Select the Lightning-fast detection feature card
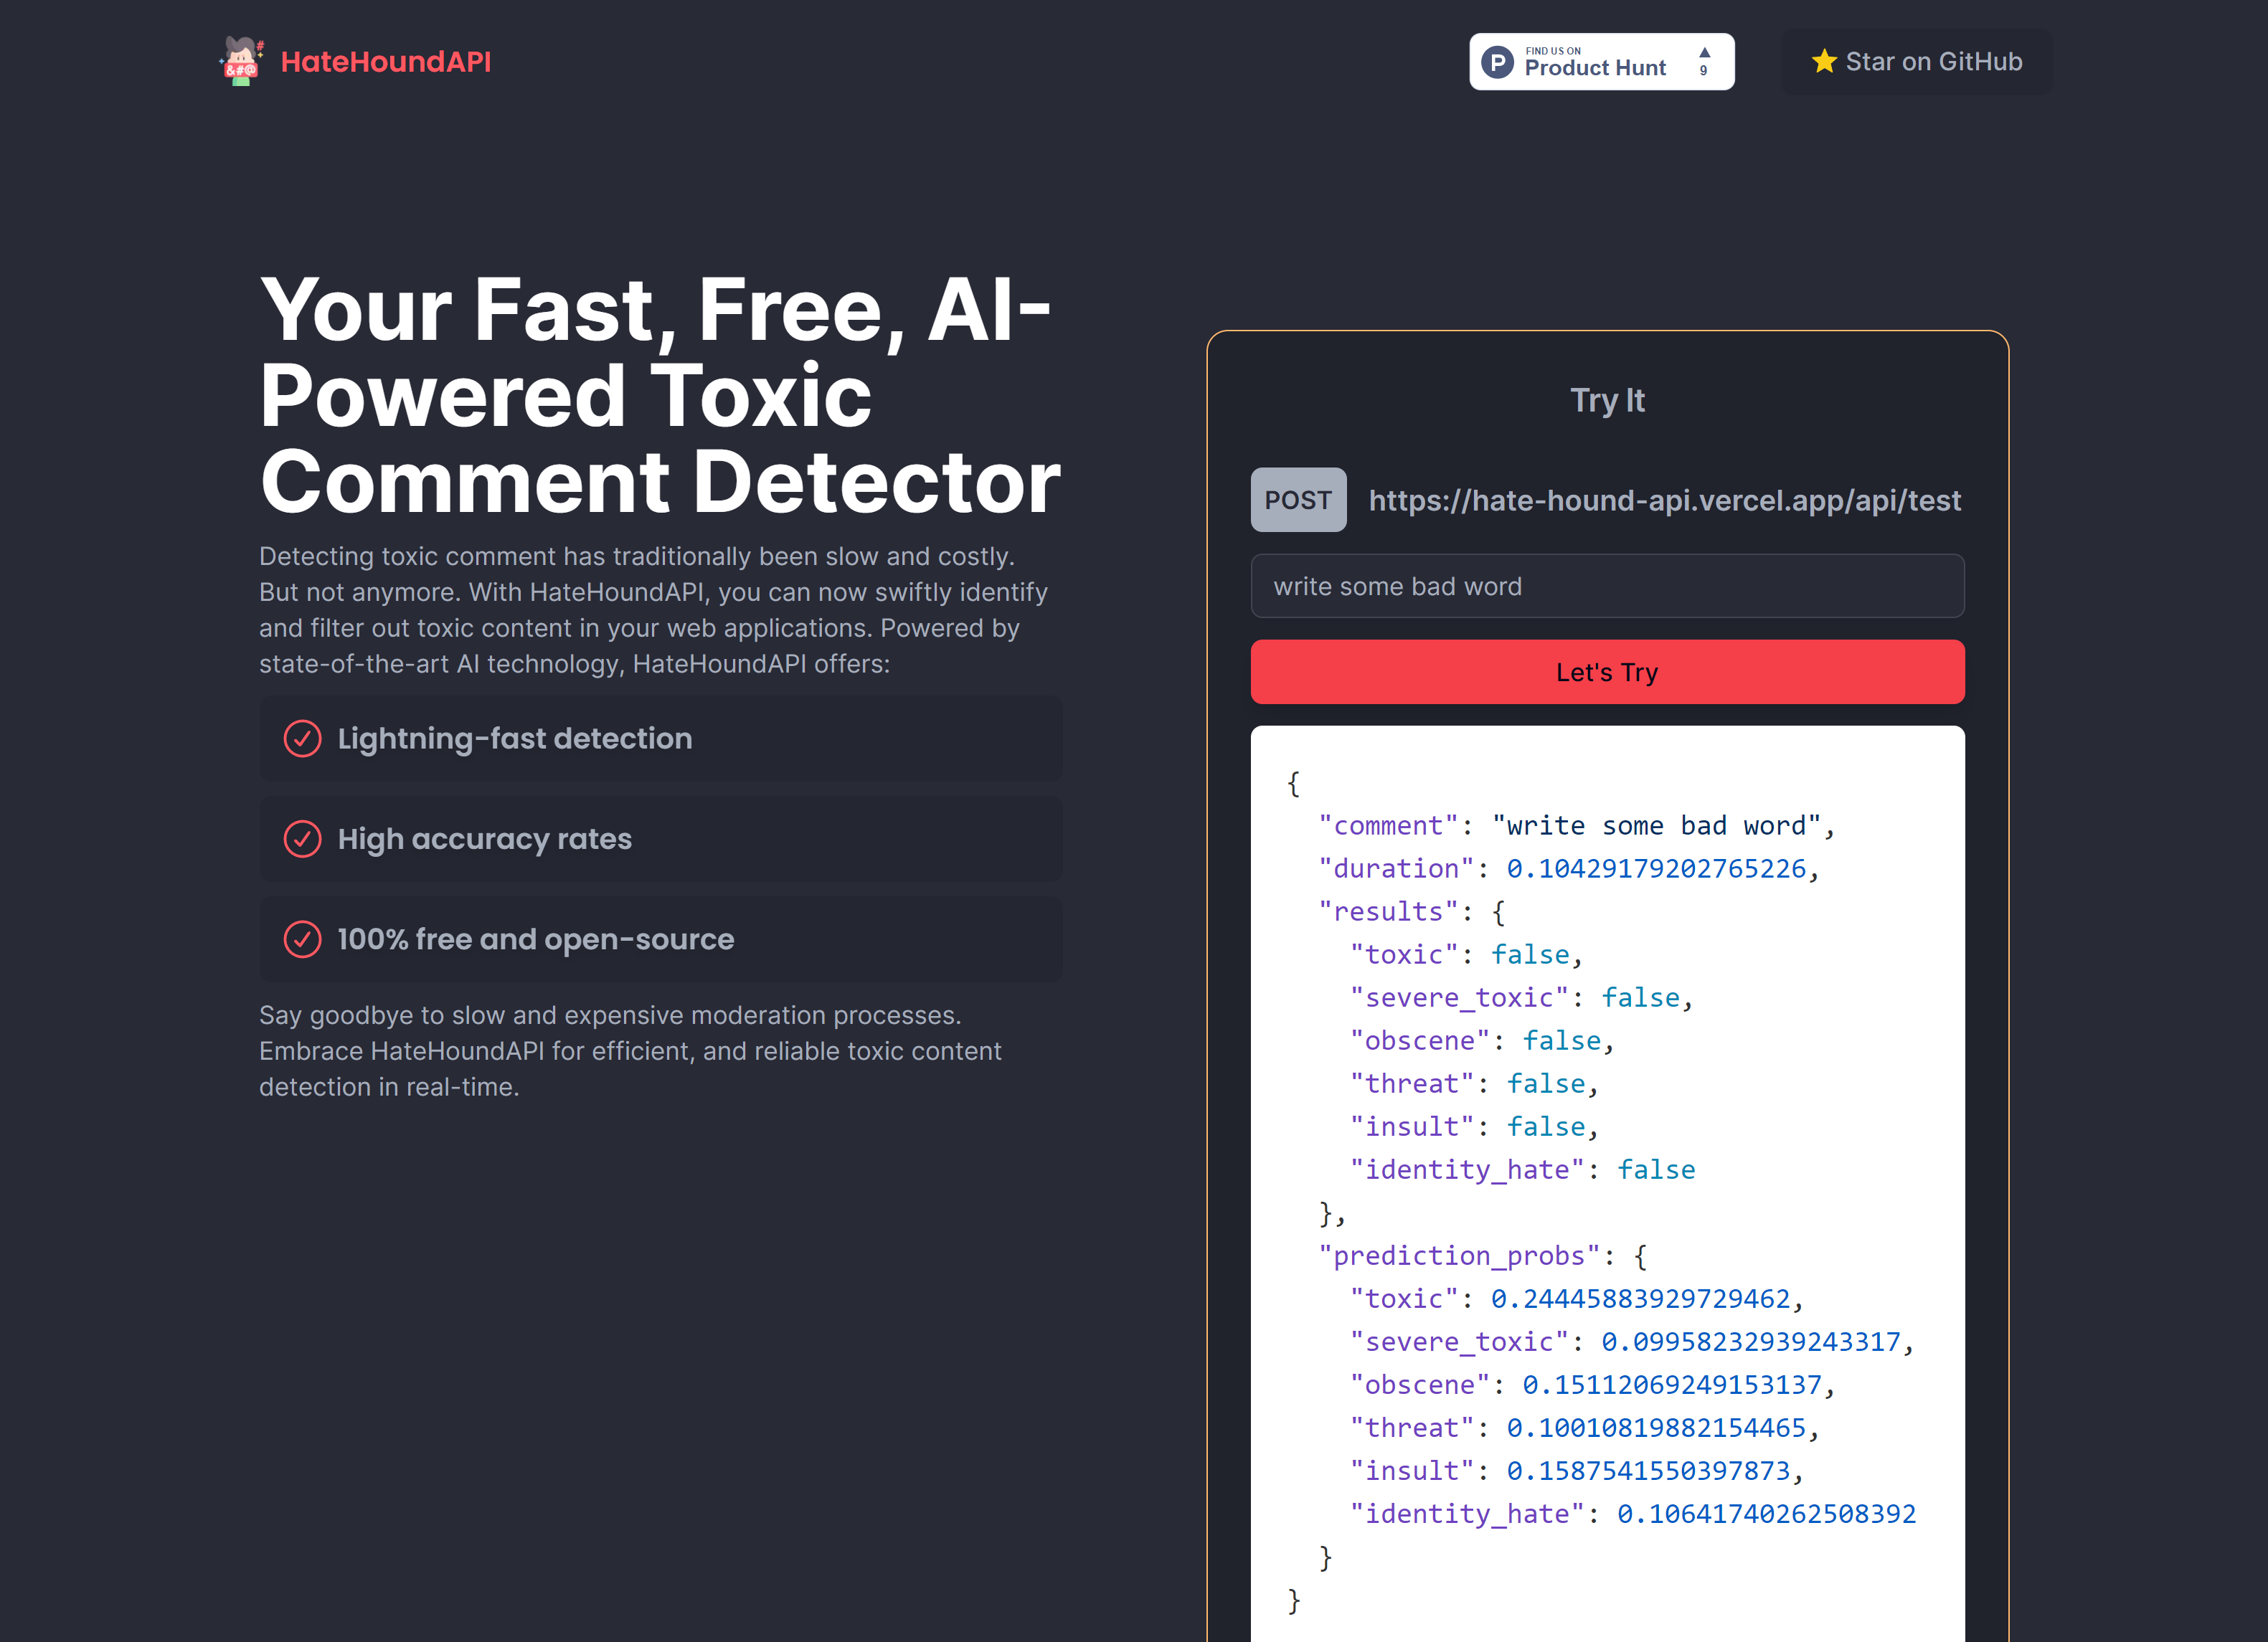This screenshot has width=2268, height=1642. click(x=660, y=739)
